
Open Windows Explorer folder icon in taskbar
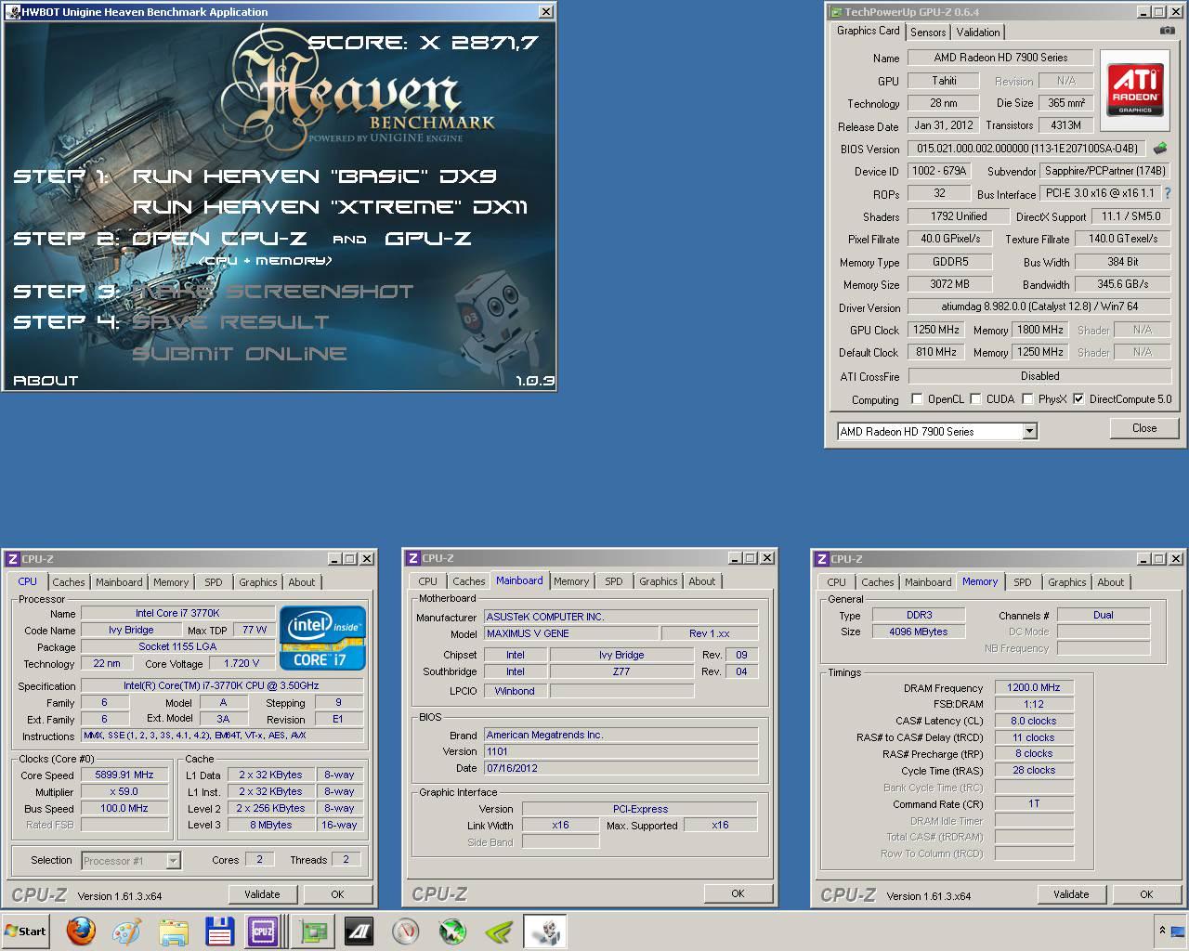174,931
